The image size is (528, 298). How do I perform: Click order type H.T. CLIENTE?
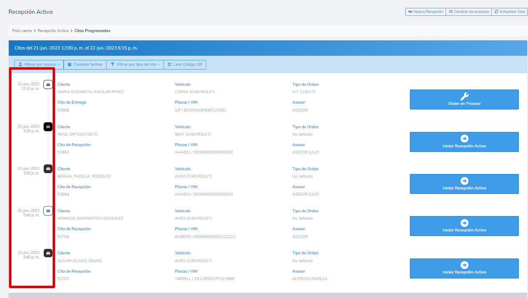click(304, 92)
